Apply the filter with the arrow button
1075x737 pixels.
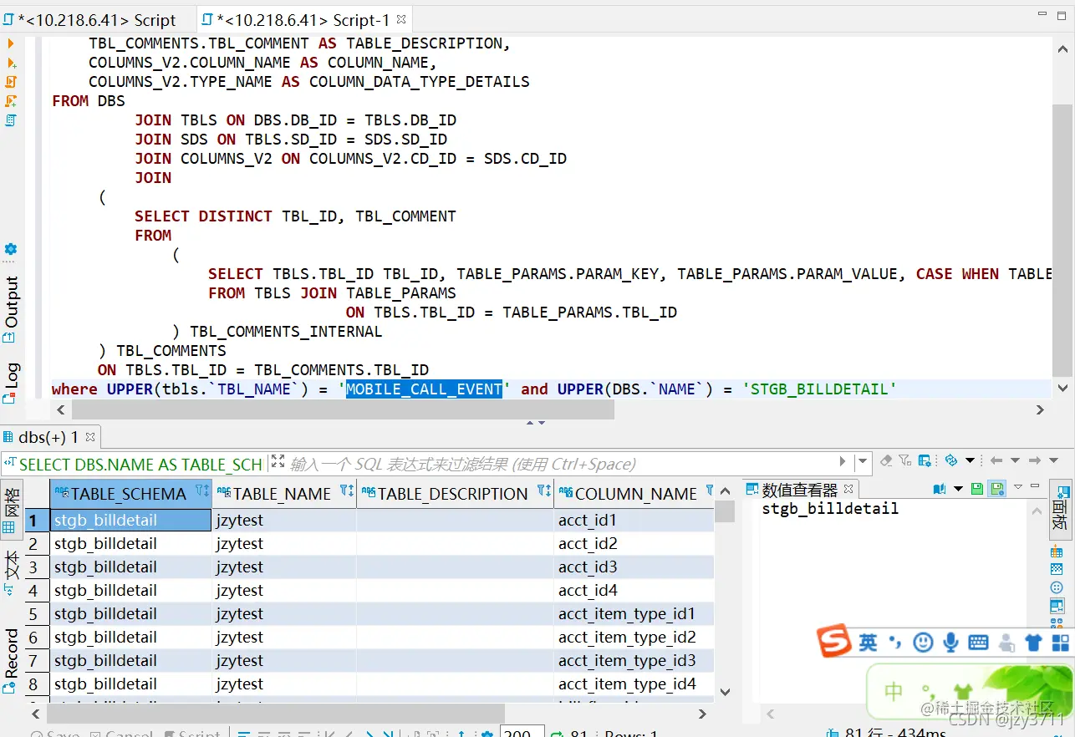coord(843,461)
